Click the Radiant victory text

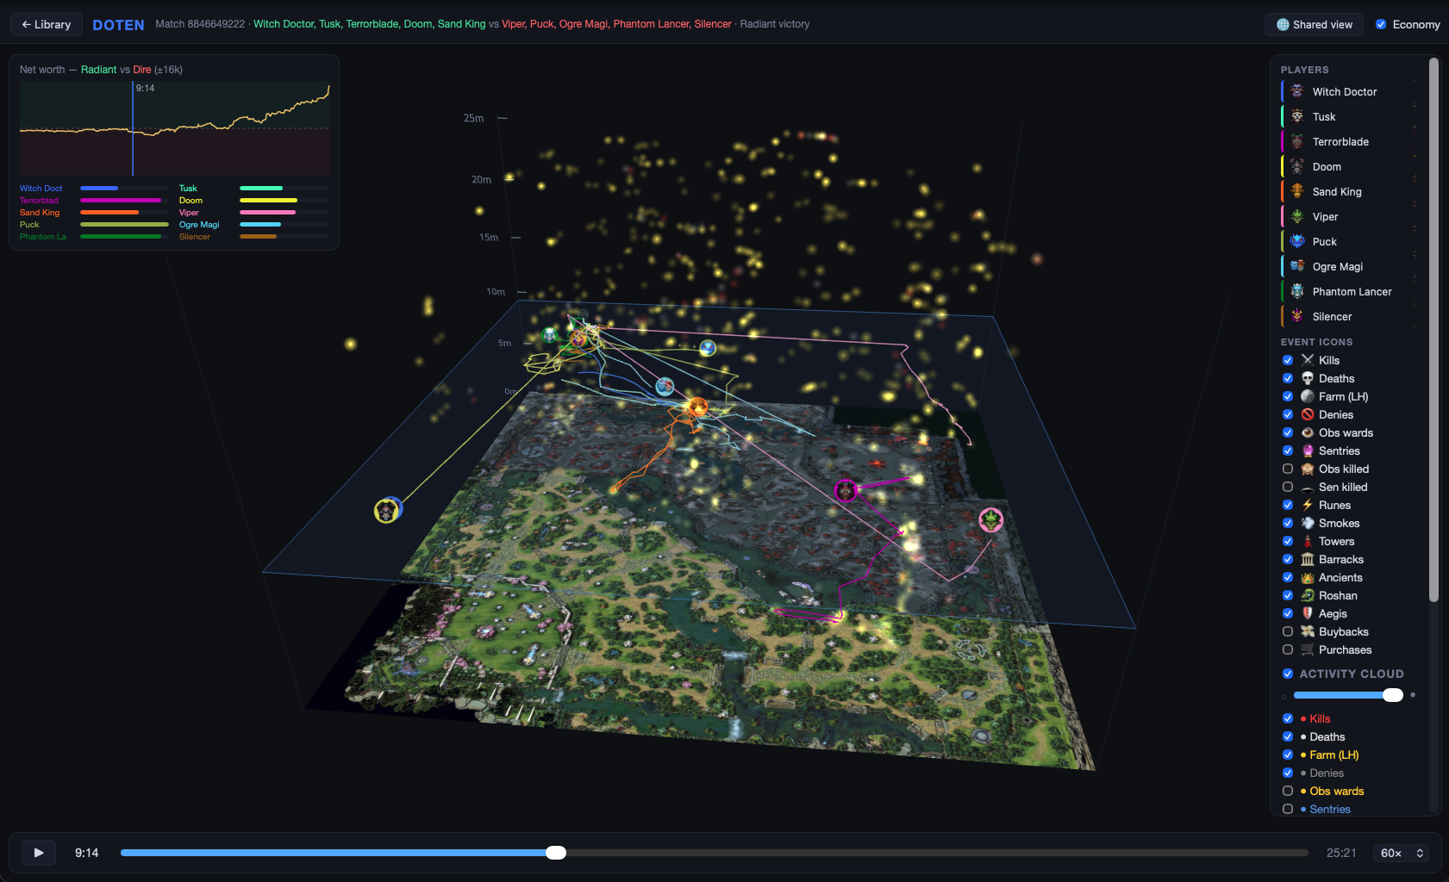(x=775, y=24)
